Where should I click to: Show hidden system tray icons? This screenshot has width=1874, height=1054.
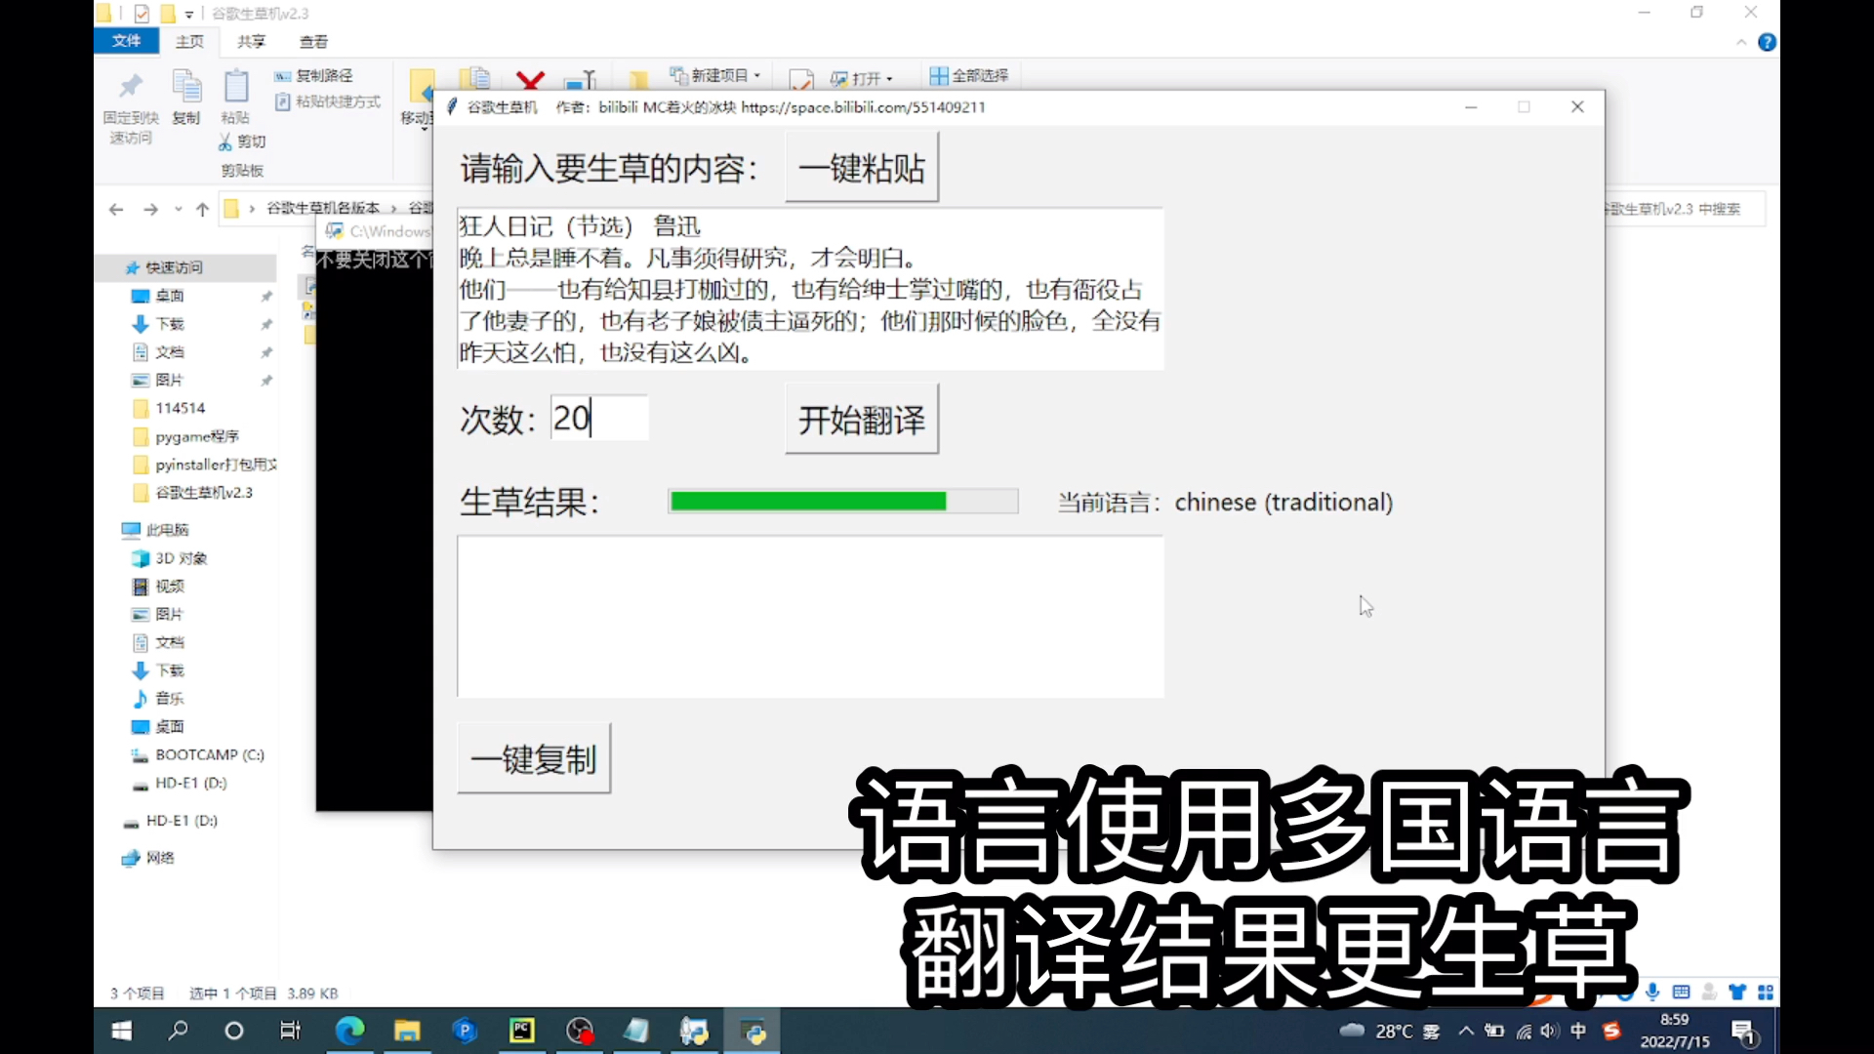click(x=1466, y=1031)
